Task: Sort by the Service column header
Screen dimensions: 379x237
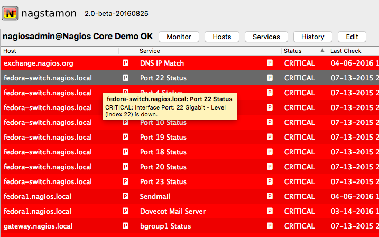Action: [x=150, y=51]
